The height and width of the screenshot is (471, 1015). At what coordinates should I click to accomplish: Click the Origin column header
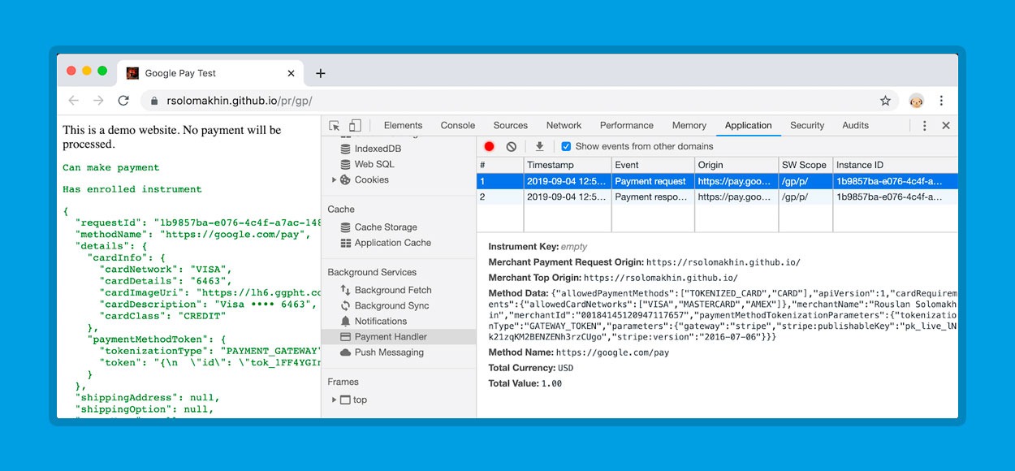pos(736,165)
